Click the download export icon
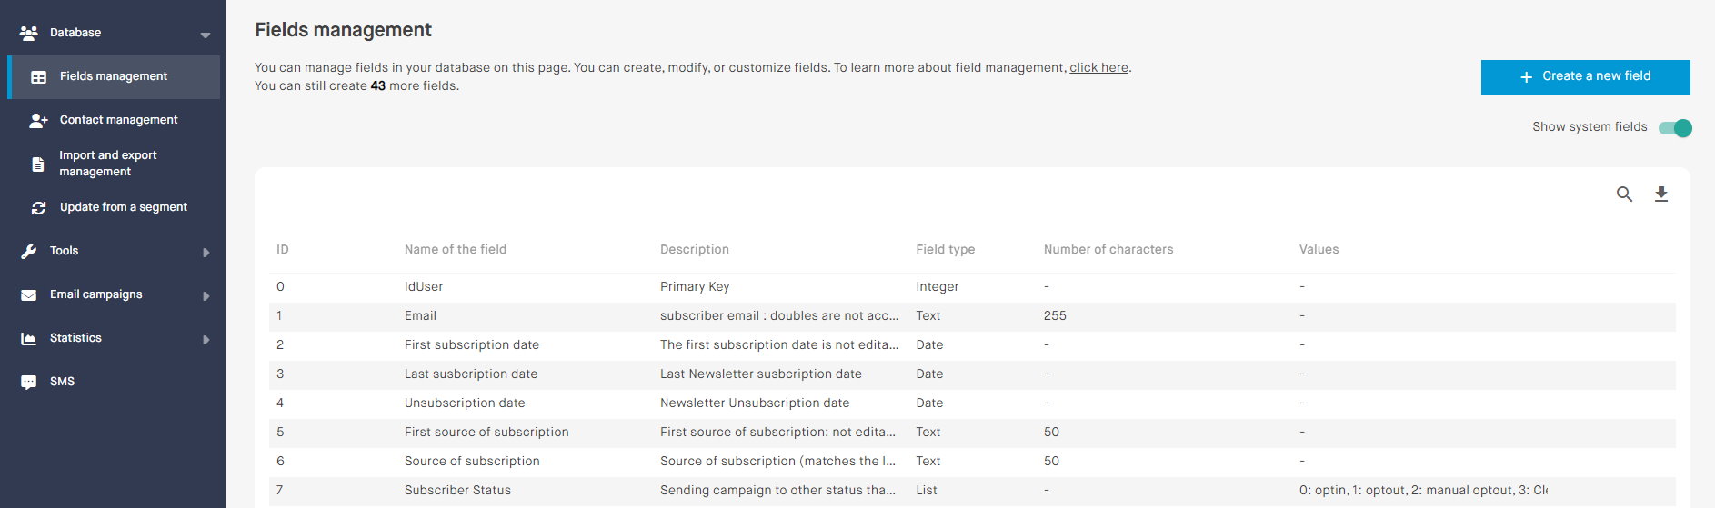This screenshot has height=508, width=1715. pyautogui.click(x=1660, y=194)
